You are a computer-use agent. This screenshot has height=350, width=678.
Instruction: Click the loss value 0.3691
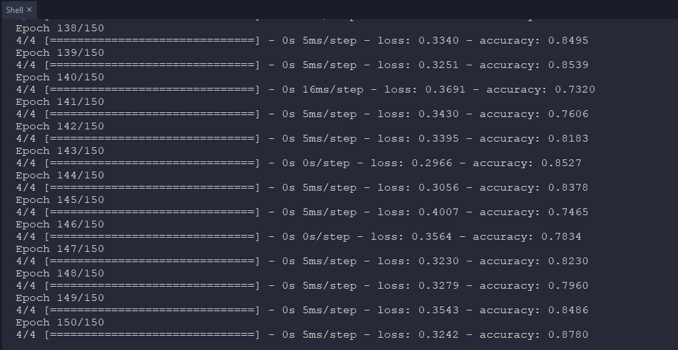click(x=445, y=90)
